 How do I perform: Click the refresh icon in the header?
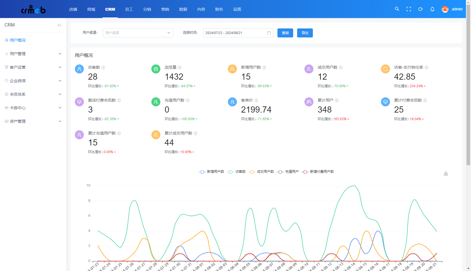[x=420, y=9]
